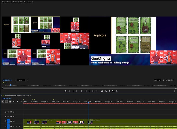The width and height of the screenshot is (177, 129).
Task: Click the Program monitor playhead
Action: coord(11,85)
